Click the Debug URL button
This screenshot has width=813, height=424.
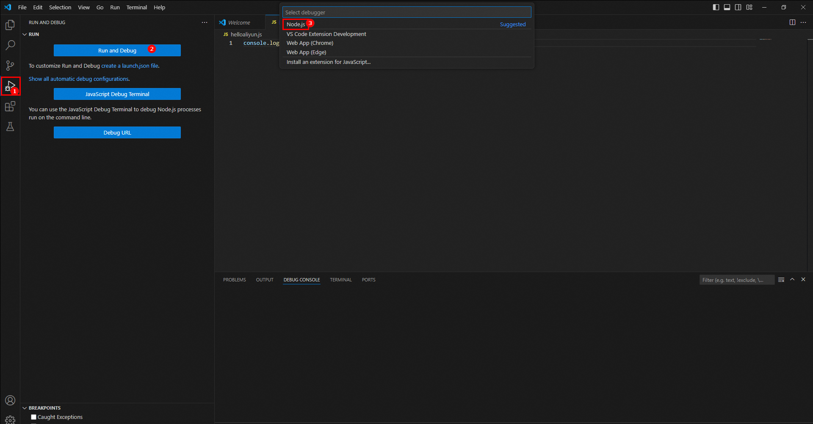click(x=117, y=132)
